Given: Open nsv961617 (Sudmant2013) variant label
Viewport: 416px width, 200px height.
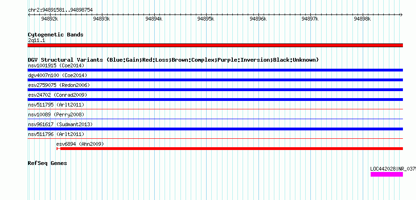Looking at the screenshot, I should coord(60,124).
